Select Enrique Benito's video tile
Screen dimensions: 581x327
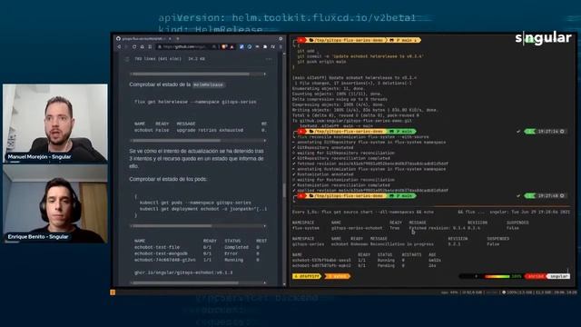[x=55, y=203]
